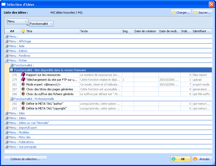Viewport: 216px width, 166px height.
Task: Click the Charger... button
Action: pos(181,13)
